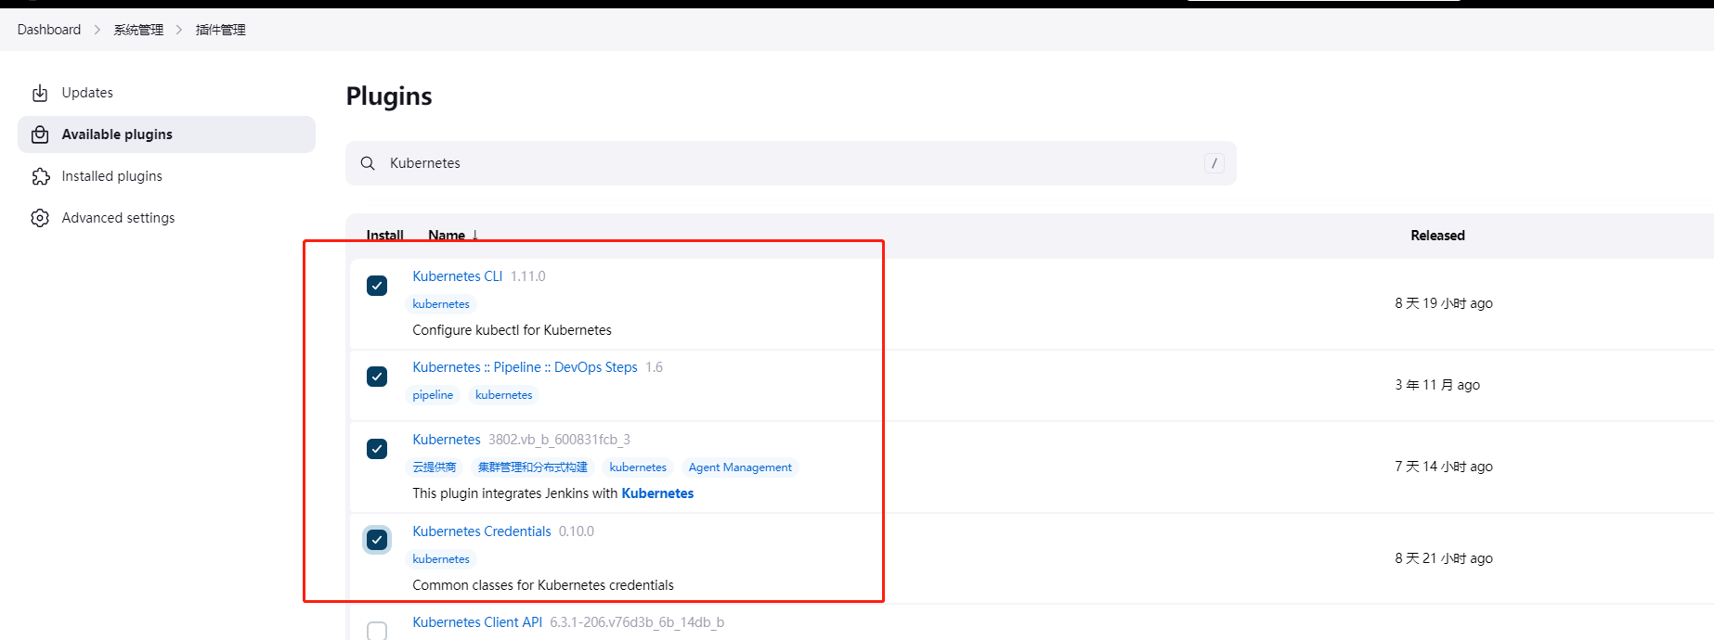Image resolution: width=1714 pixels, height=640 pixels.
Task: Open Kubernetes Client API plugin link
Action: point(477,622)
